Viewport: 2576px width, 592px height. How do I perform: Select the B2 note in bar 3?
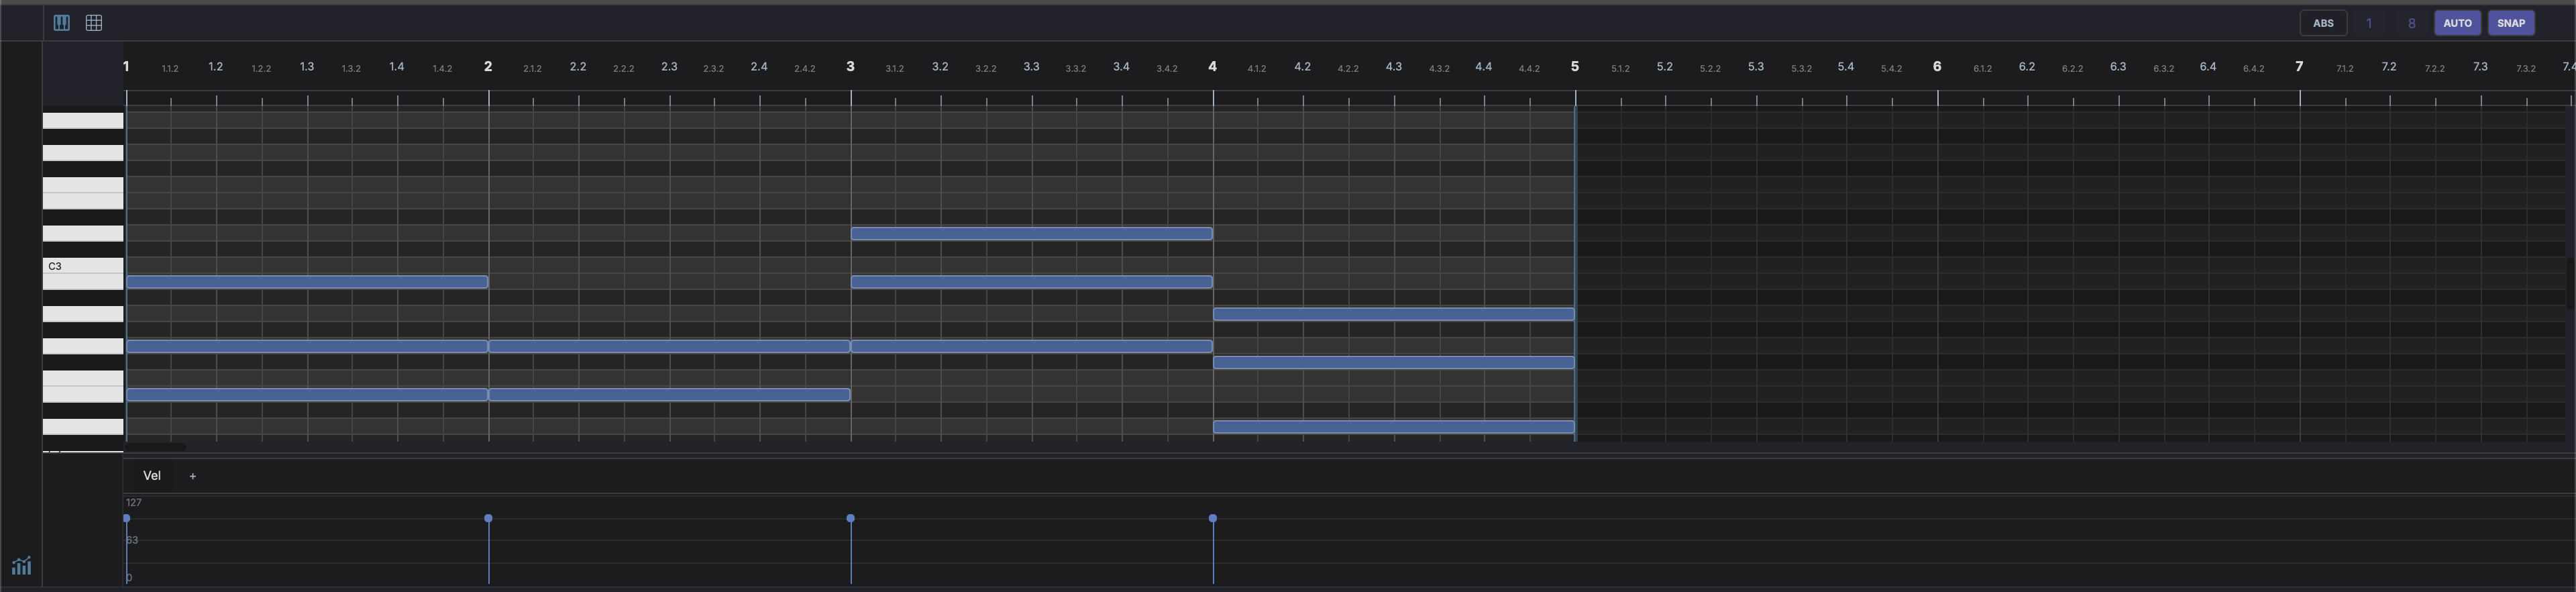pos(1032,282)
